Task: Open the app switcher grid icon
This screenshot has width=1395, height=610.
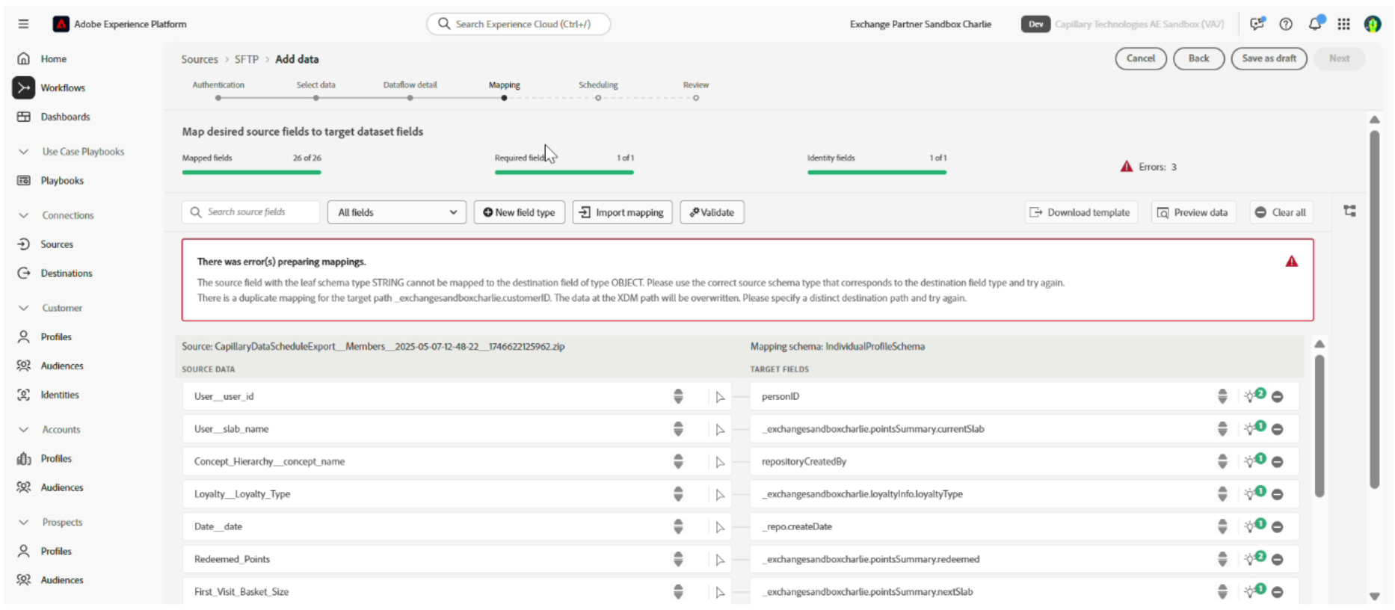Action: click(x=1343, y=24)
